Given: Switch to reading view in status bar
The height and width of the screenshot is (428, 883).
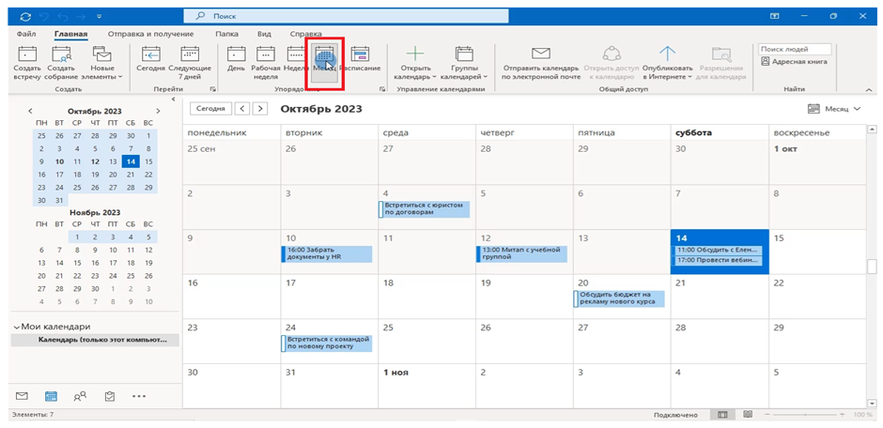Looking at the screenshot, I should (745, 414).
